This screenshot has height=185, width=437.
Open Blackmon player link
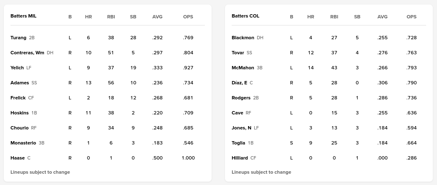pos(243,38)
